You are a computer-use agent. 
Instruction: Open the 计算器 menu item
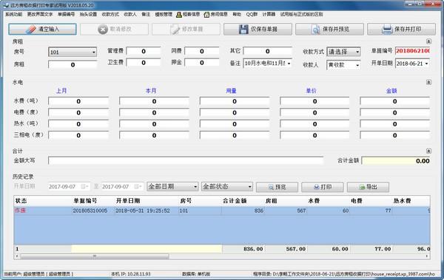269,15
